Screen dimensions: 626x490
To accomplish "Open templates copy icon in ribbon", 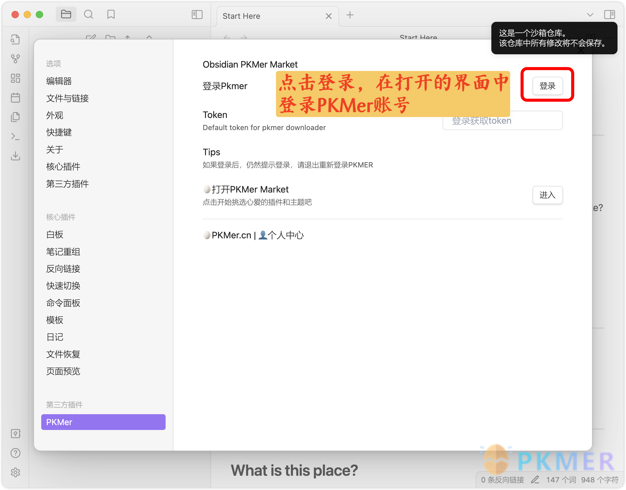I will click(x=15, y=117).
